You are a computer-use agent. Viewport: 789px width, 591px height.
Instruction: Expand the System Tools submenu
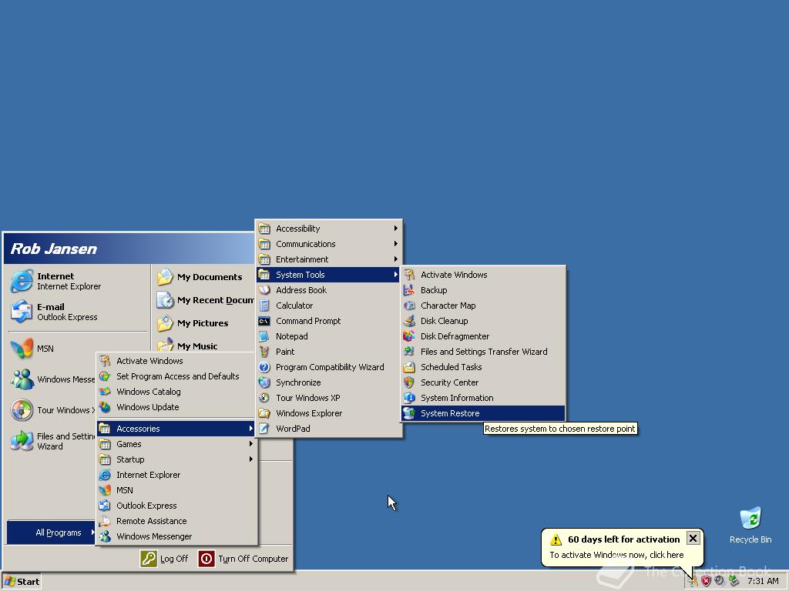coord(328,275)
